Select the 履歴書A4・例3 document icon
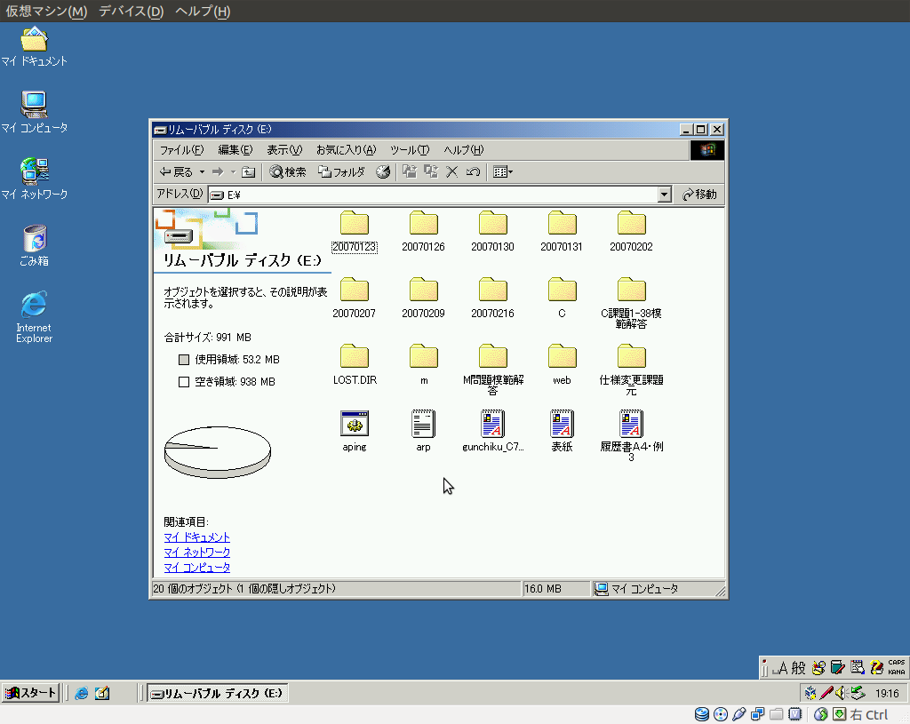910x724 pixels. click(x=631, y=425)
